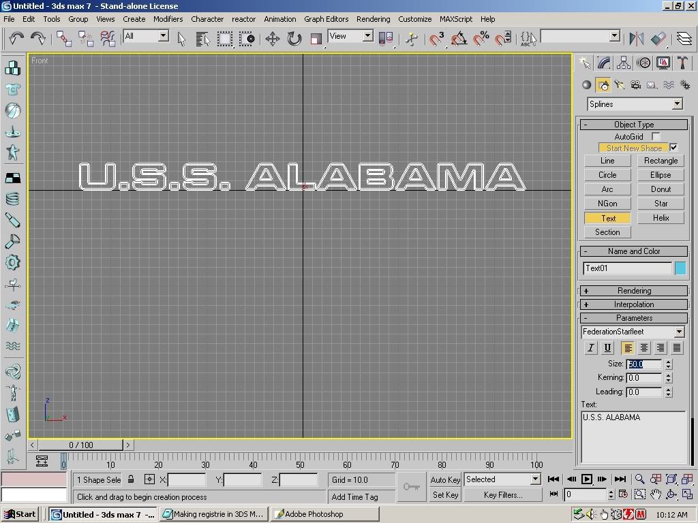Open the named selection sets dropdown
Viewport: 698px width, 523px height.
[x=614, y=35]
